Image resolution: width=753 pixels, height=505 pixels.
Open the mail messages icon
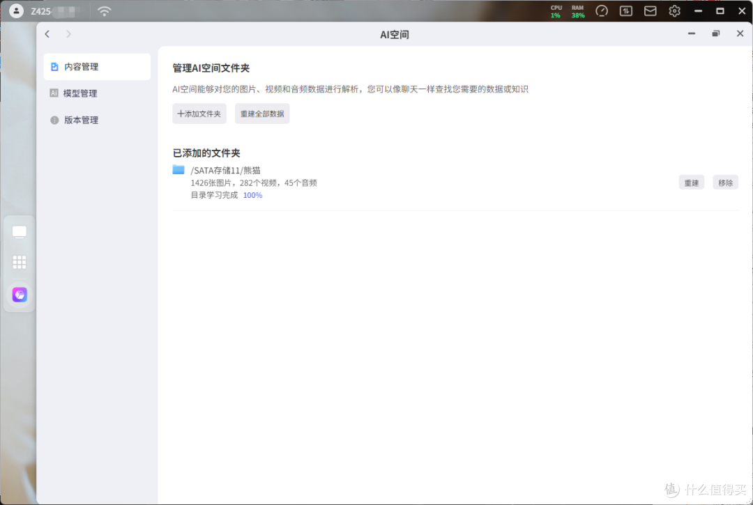coord(651,11)
